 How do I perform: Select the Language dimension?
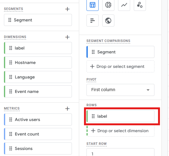click(x=38, y=77)
